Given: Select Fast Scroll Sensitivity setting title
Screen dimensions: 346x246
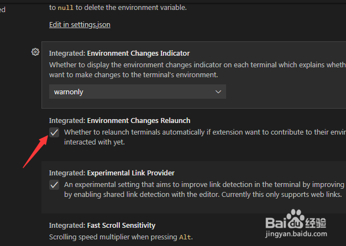Looking at the screenshot, I should pos(102,226).
